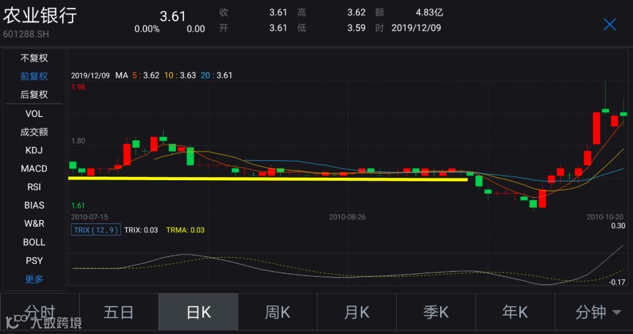Switch to the 年K tab
The height and width of the screenshot is (334, 633).
click(x=515, y=312)
